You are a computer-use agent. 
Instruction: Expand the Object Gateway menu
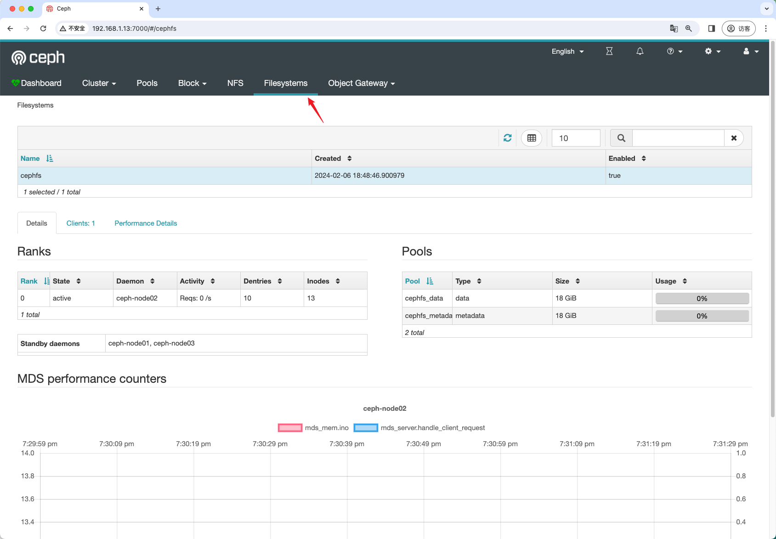point(361,83)
